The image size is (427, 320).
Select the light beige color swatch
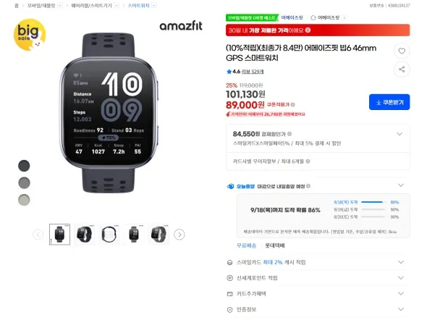[x=24, y=200]
